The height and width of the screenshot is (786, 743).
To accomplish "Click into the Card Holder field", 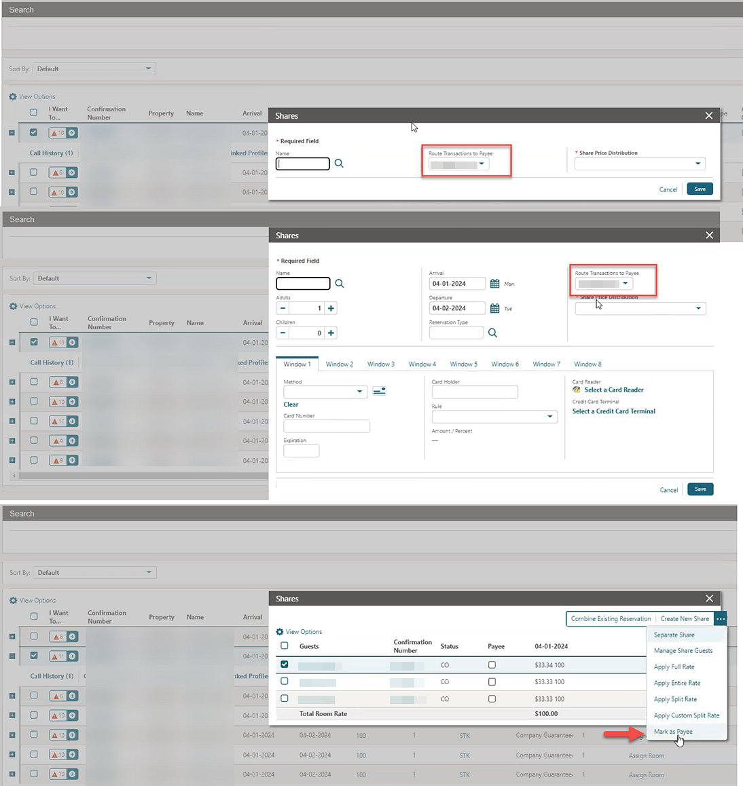I will (475, 392).
